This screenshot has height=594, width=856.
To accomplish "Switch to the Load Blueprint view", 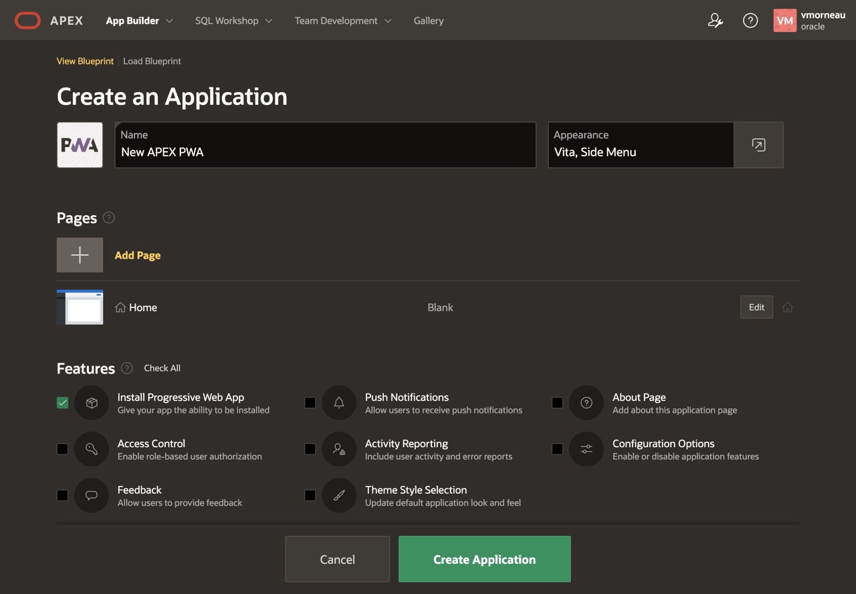I will [152, 61].
